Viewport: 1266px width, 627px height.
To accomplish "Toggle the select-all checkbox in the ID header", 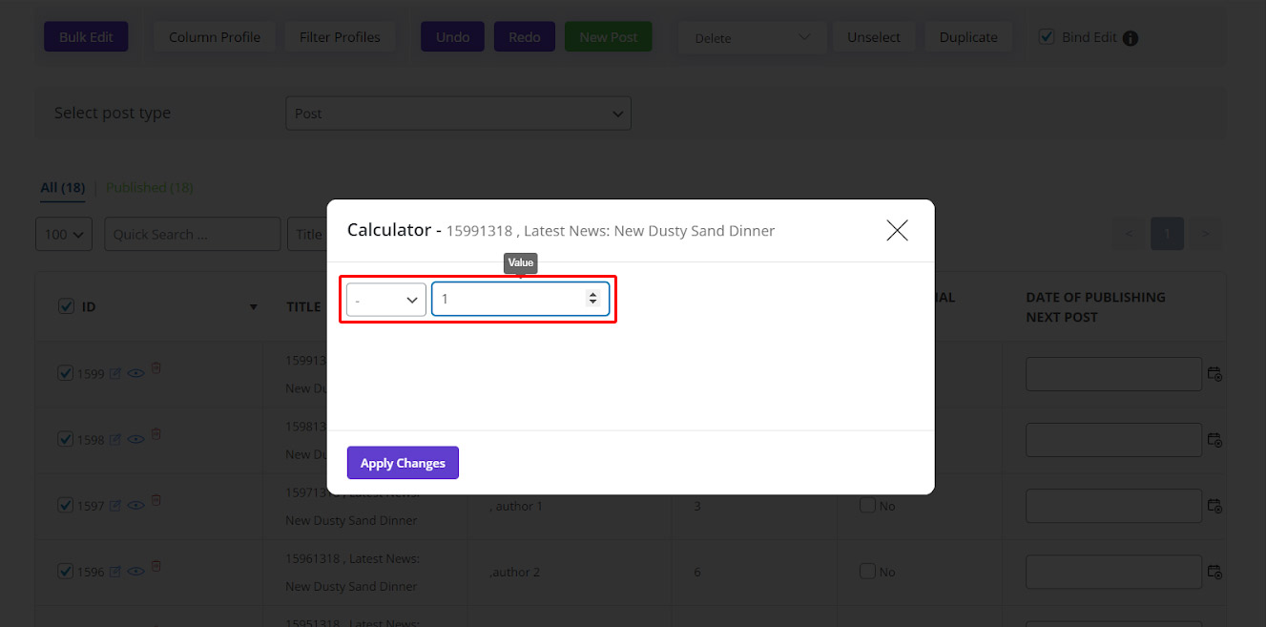I will point(66,306).
